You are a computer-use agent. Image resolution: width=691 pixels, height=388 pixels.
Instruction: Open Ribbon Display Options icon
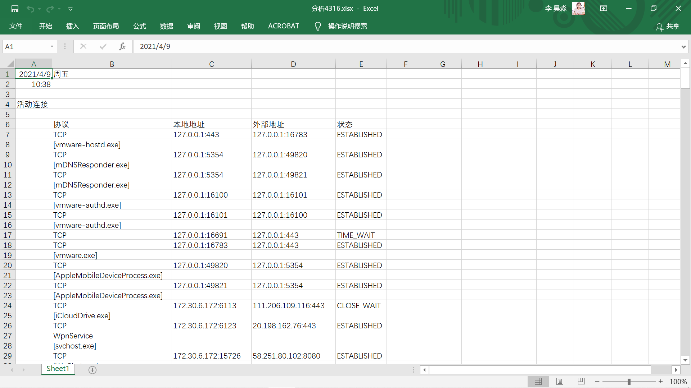point(604,9)
